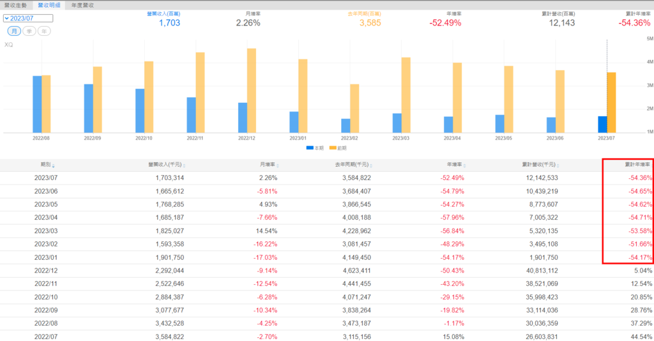Select the 2022/12 row period cell
Viewport: 654px width, 341px height.
point(46,270)
